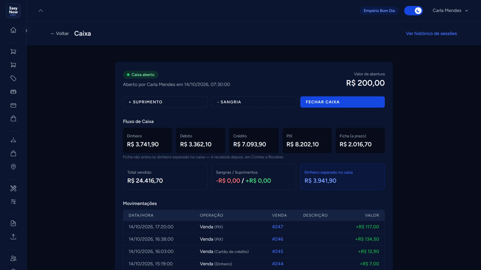Click the Ficha (a prazo) R$ 2.016,70 card
The width and height of the screenshot is (481, 270).
360,140
